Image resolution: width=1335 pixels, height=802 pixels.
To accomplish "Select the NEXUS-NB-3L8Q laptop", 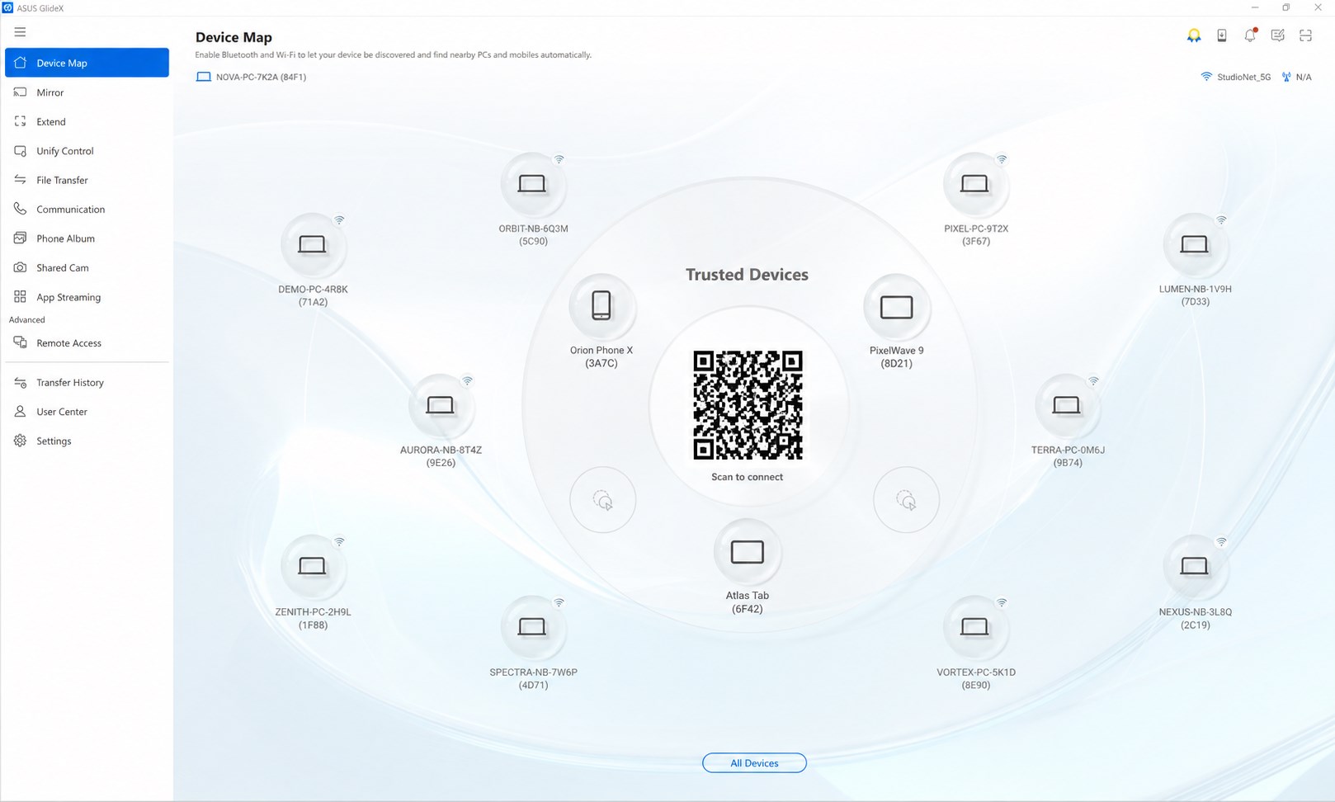I will click(x=1195, y=567).
